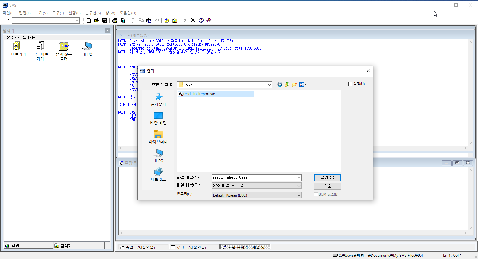Click the Paste clipboard icon
The height and width of the screenshot is (259, 478).
(x=149, y=20)
